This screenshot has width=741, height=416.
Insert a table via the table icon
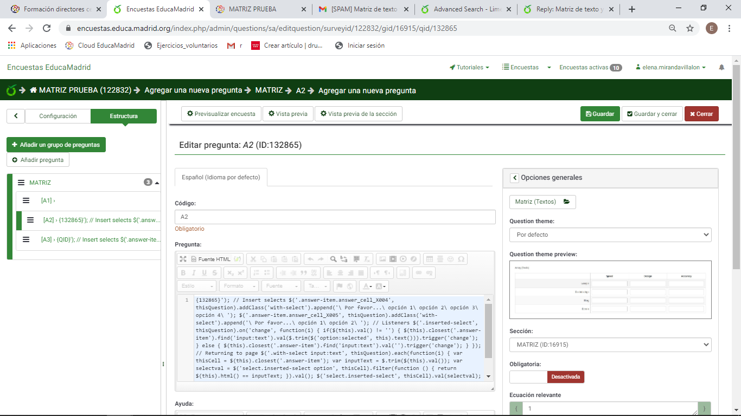point(429,259)
